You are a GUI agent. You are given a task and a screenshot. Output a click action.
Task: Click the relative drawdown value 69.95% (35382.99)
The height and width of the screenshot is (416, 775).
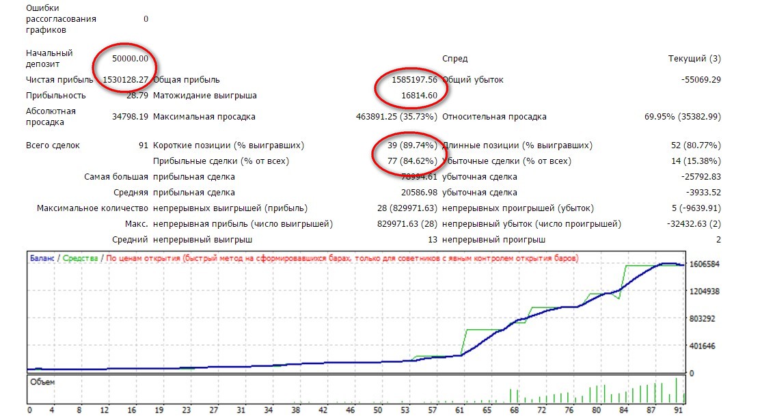click(x=683, y=117)
